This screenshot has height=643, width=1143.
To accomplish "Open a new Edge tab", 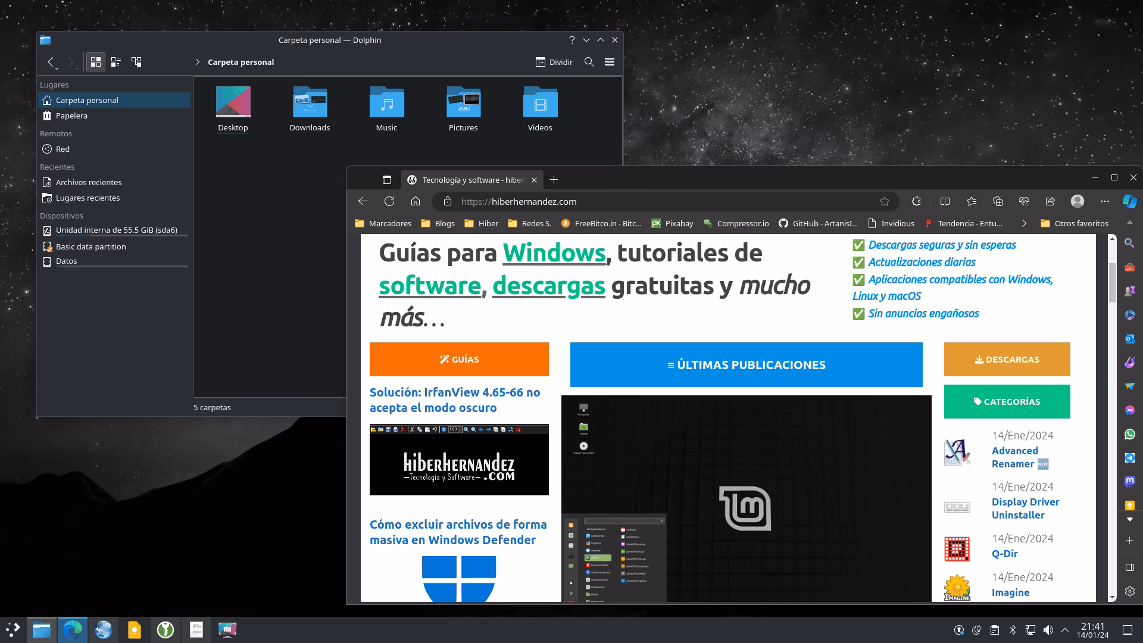I will click(x=554, y=180).
